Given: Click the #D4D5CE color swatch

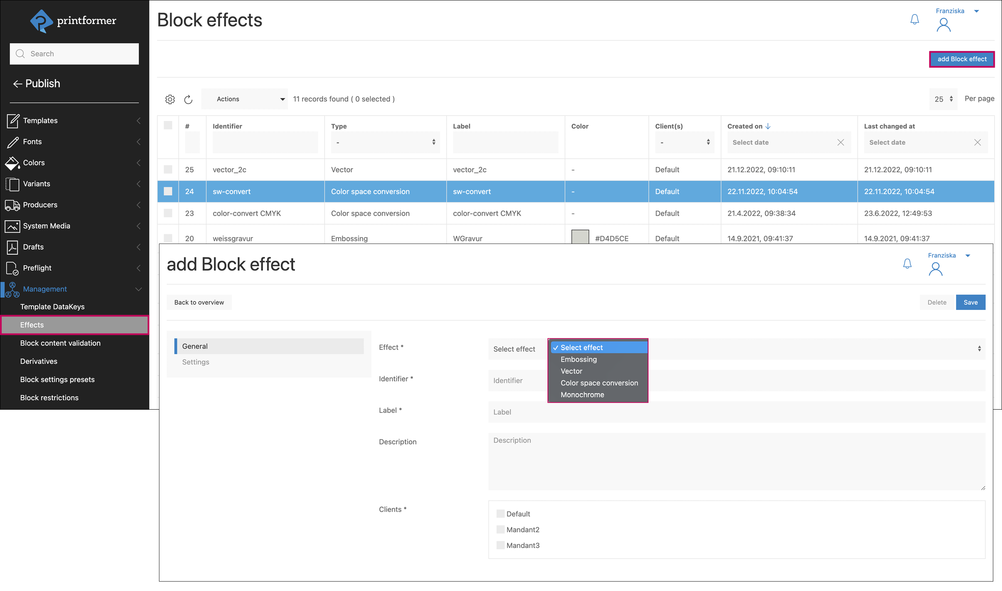Looking at the screenshot, I should [580, 237].
